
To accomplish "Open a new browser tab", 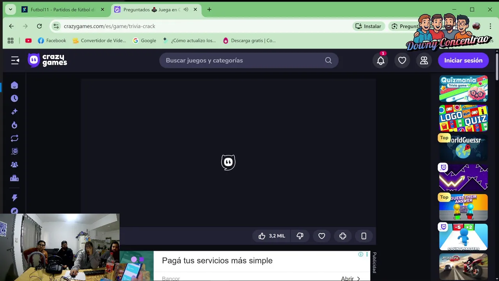I will pyautogui.click(x=209, y=10).
